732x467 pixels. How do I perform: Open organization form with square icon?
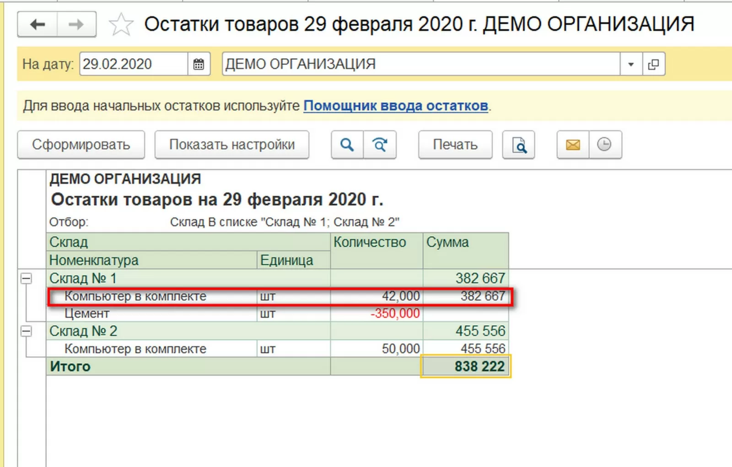click(x=654, y=64)
